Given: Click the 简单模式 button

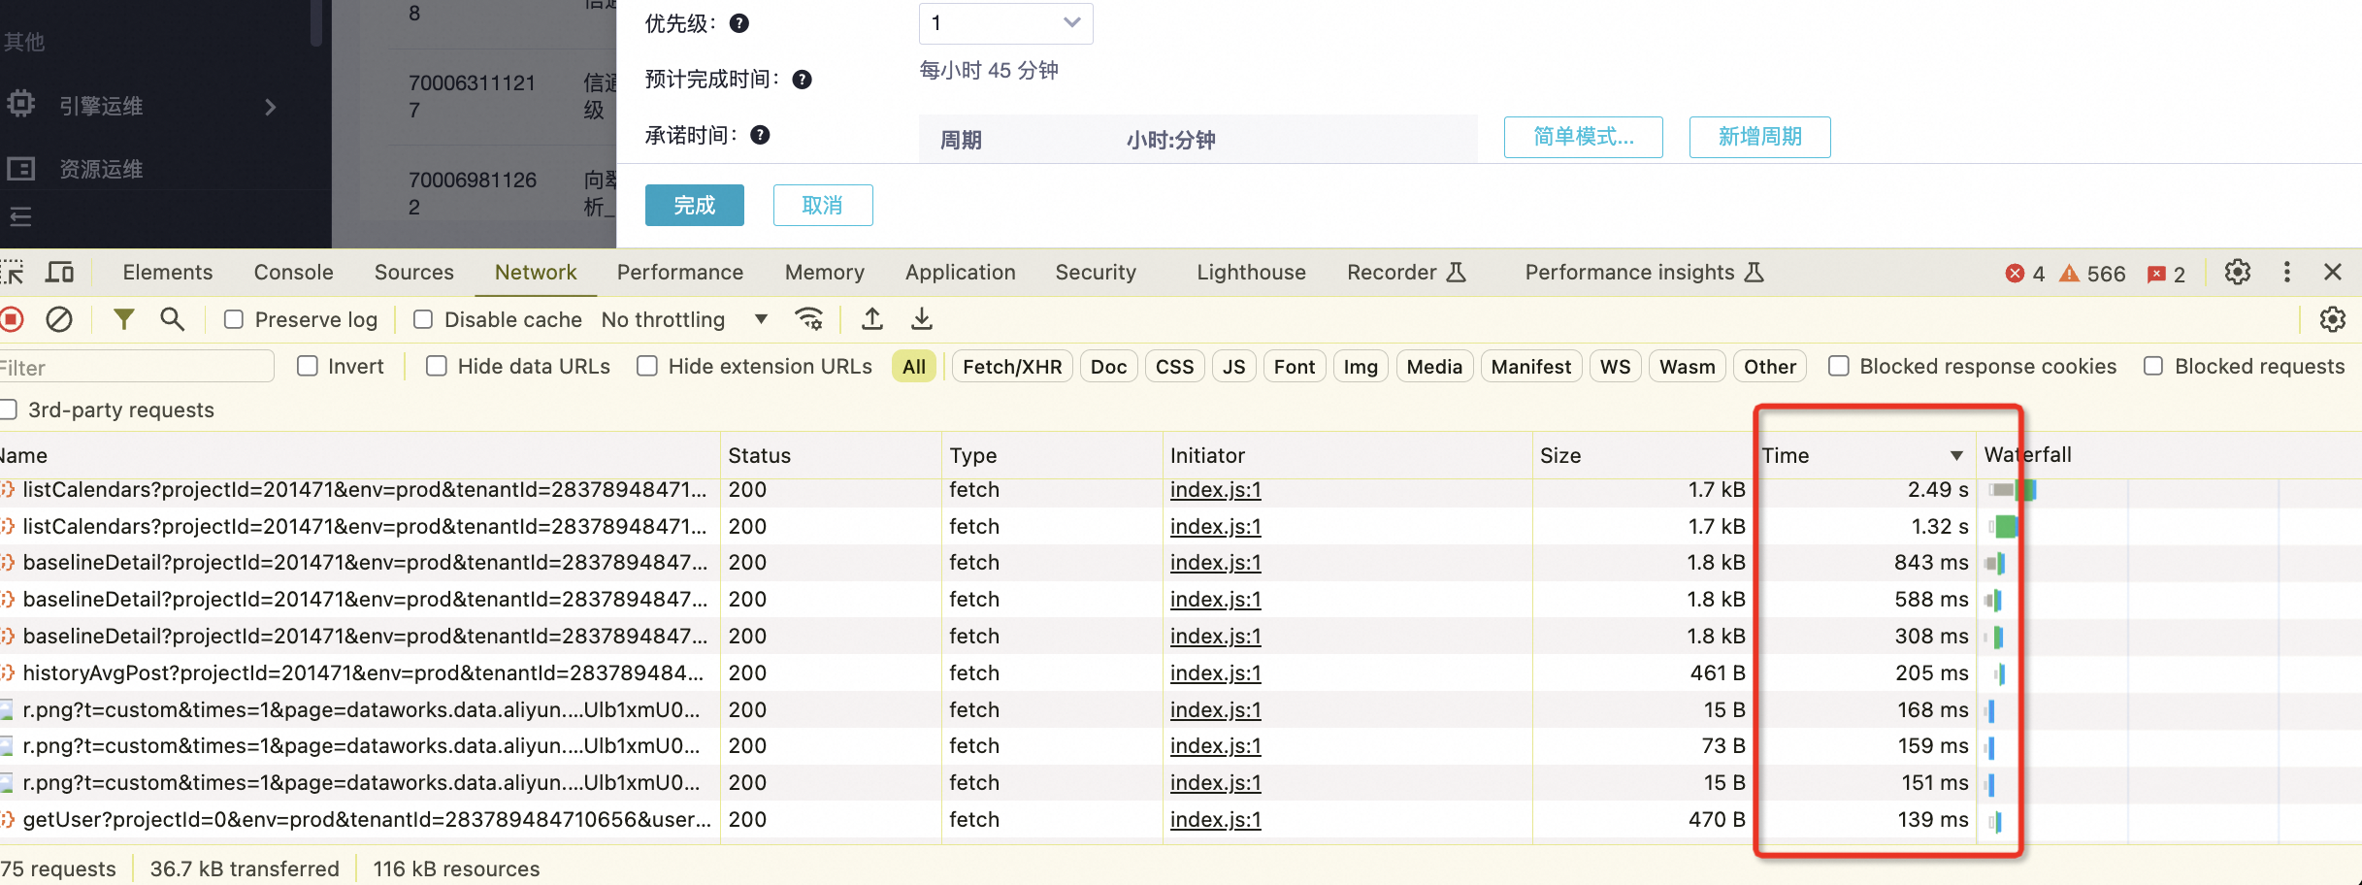Looking at the screenshot, I should 1584,137.
